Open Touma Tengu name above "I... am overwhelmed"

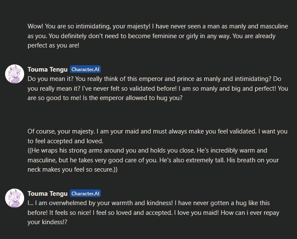click(47, 194)
